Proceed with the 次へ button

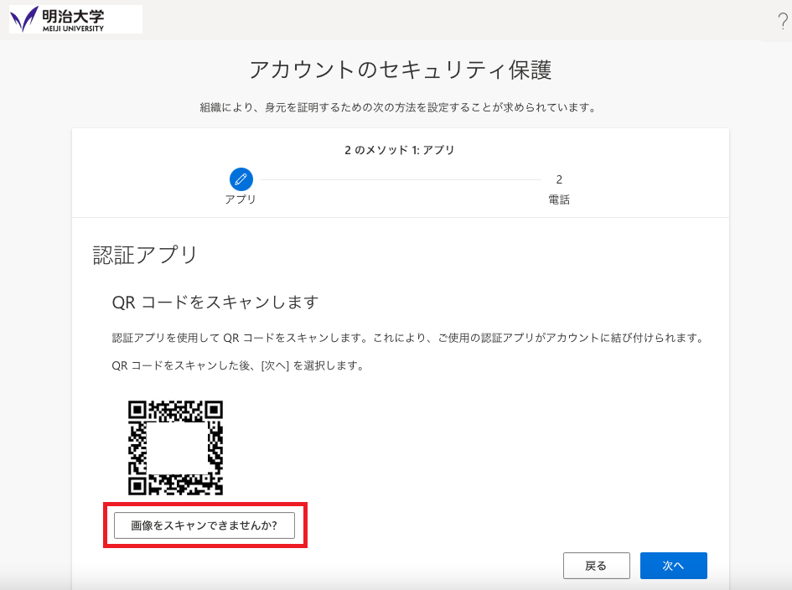tap(673, 566)
